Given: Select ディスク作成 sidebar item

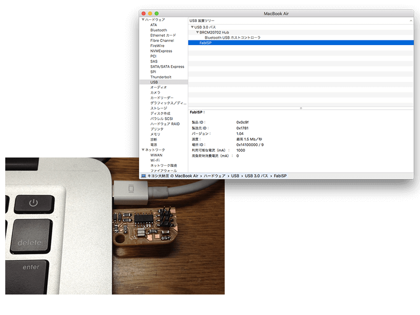Looking at the screenshot, I should click(160, 113).
